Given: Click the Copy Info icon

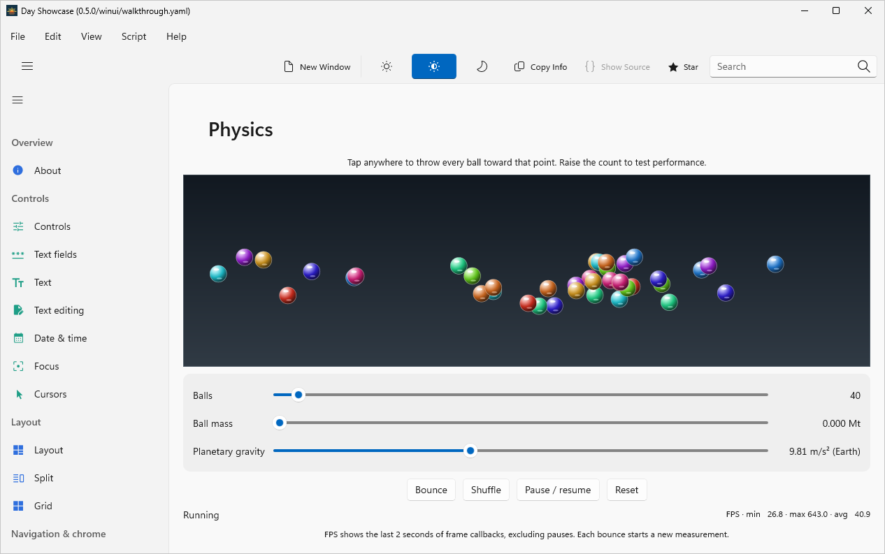Looking at the screenshot, I should click(x=519, y=66).
